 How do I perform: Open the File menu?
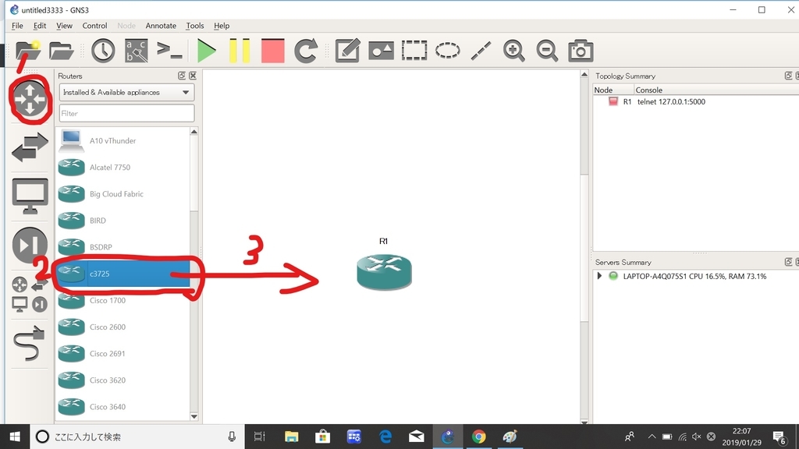click(x=17, y=26)
